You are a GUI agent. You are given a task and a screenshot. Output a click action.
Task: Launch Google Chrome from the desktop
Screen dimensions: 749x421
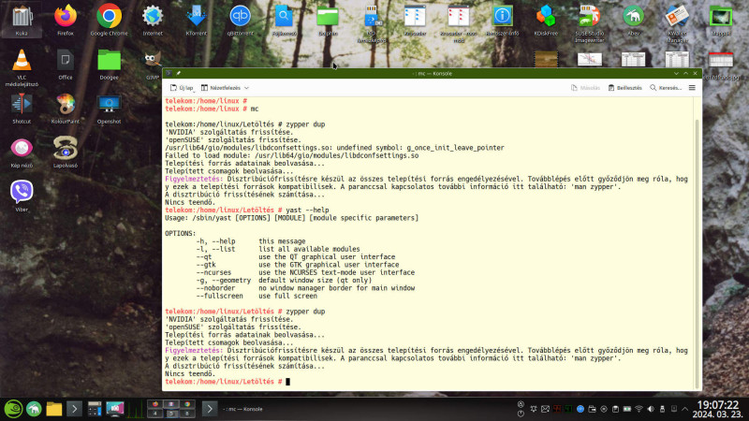tap(109, 20)
